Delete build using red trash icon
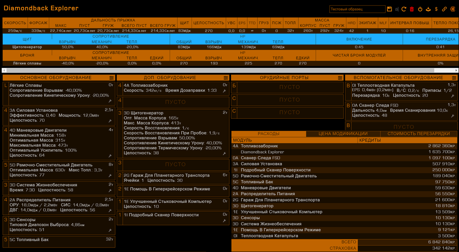 [x=412, y=9]
